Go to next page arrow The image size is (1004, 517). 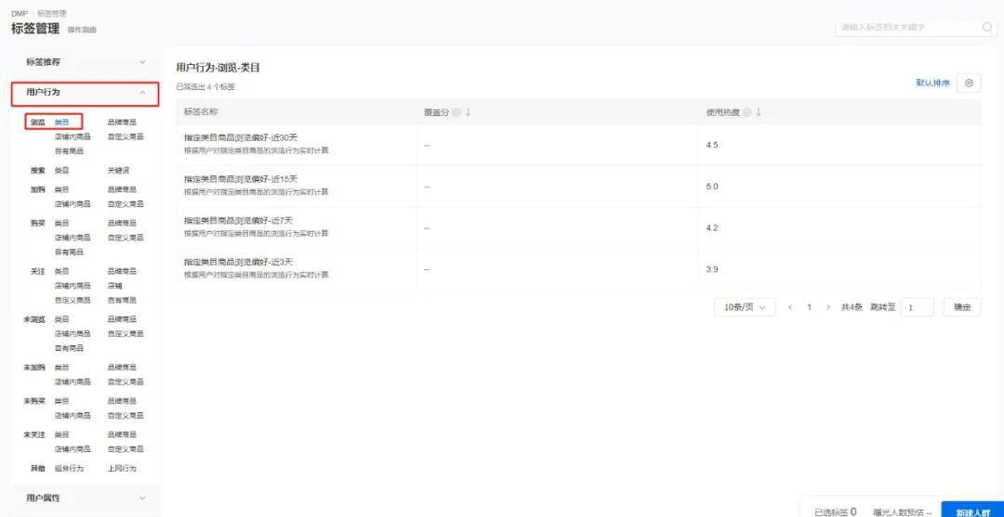(828, 307)
